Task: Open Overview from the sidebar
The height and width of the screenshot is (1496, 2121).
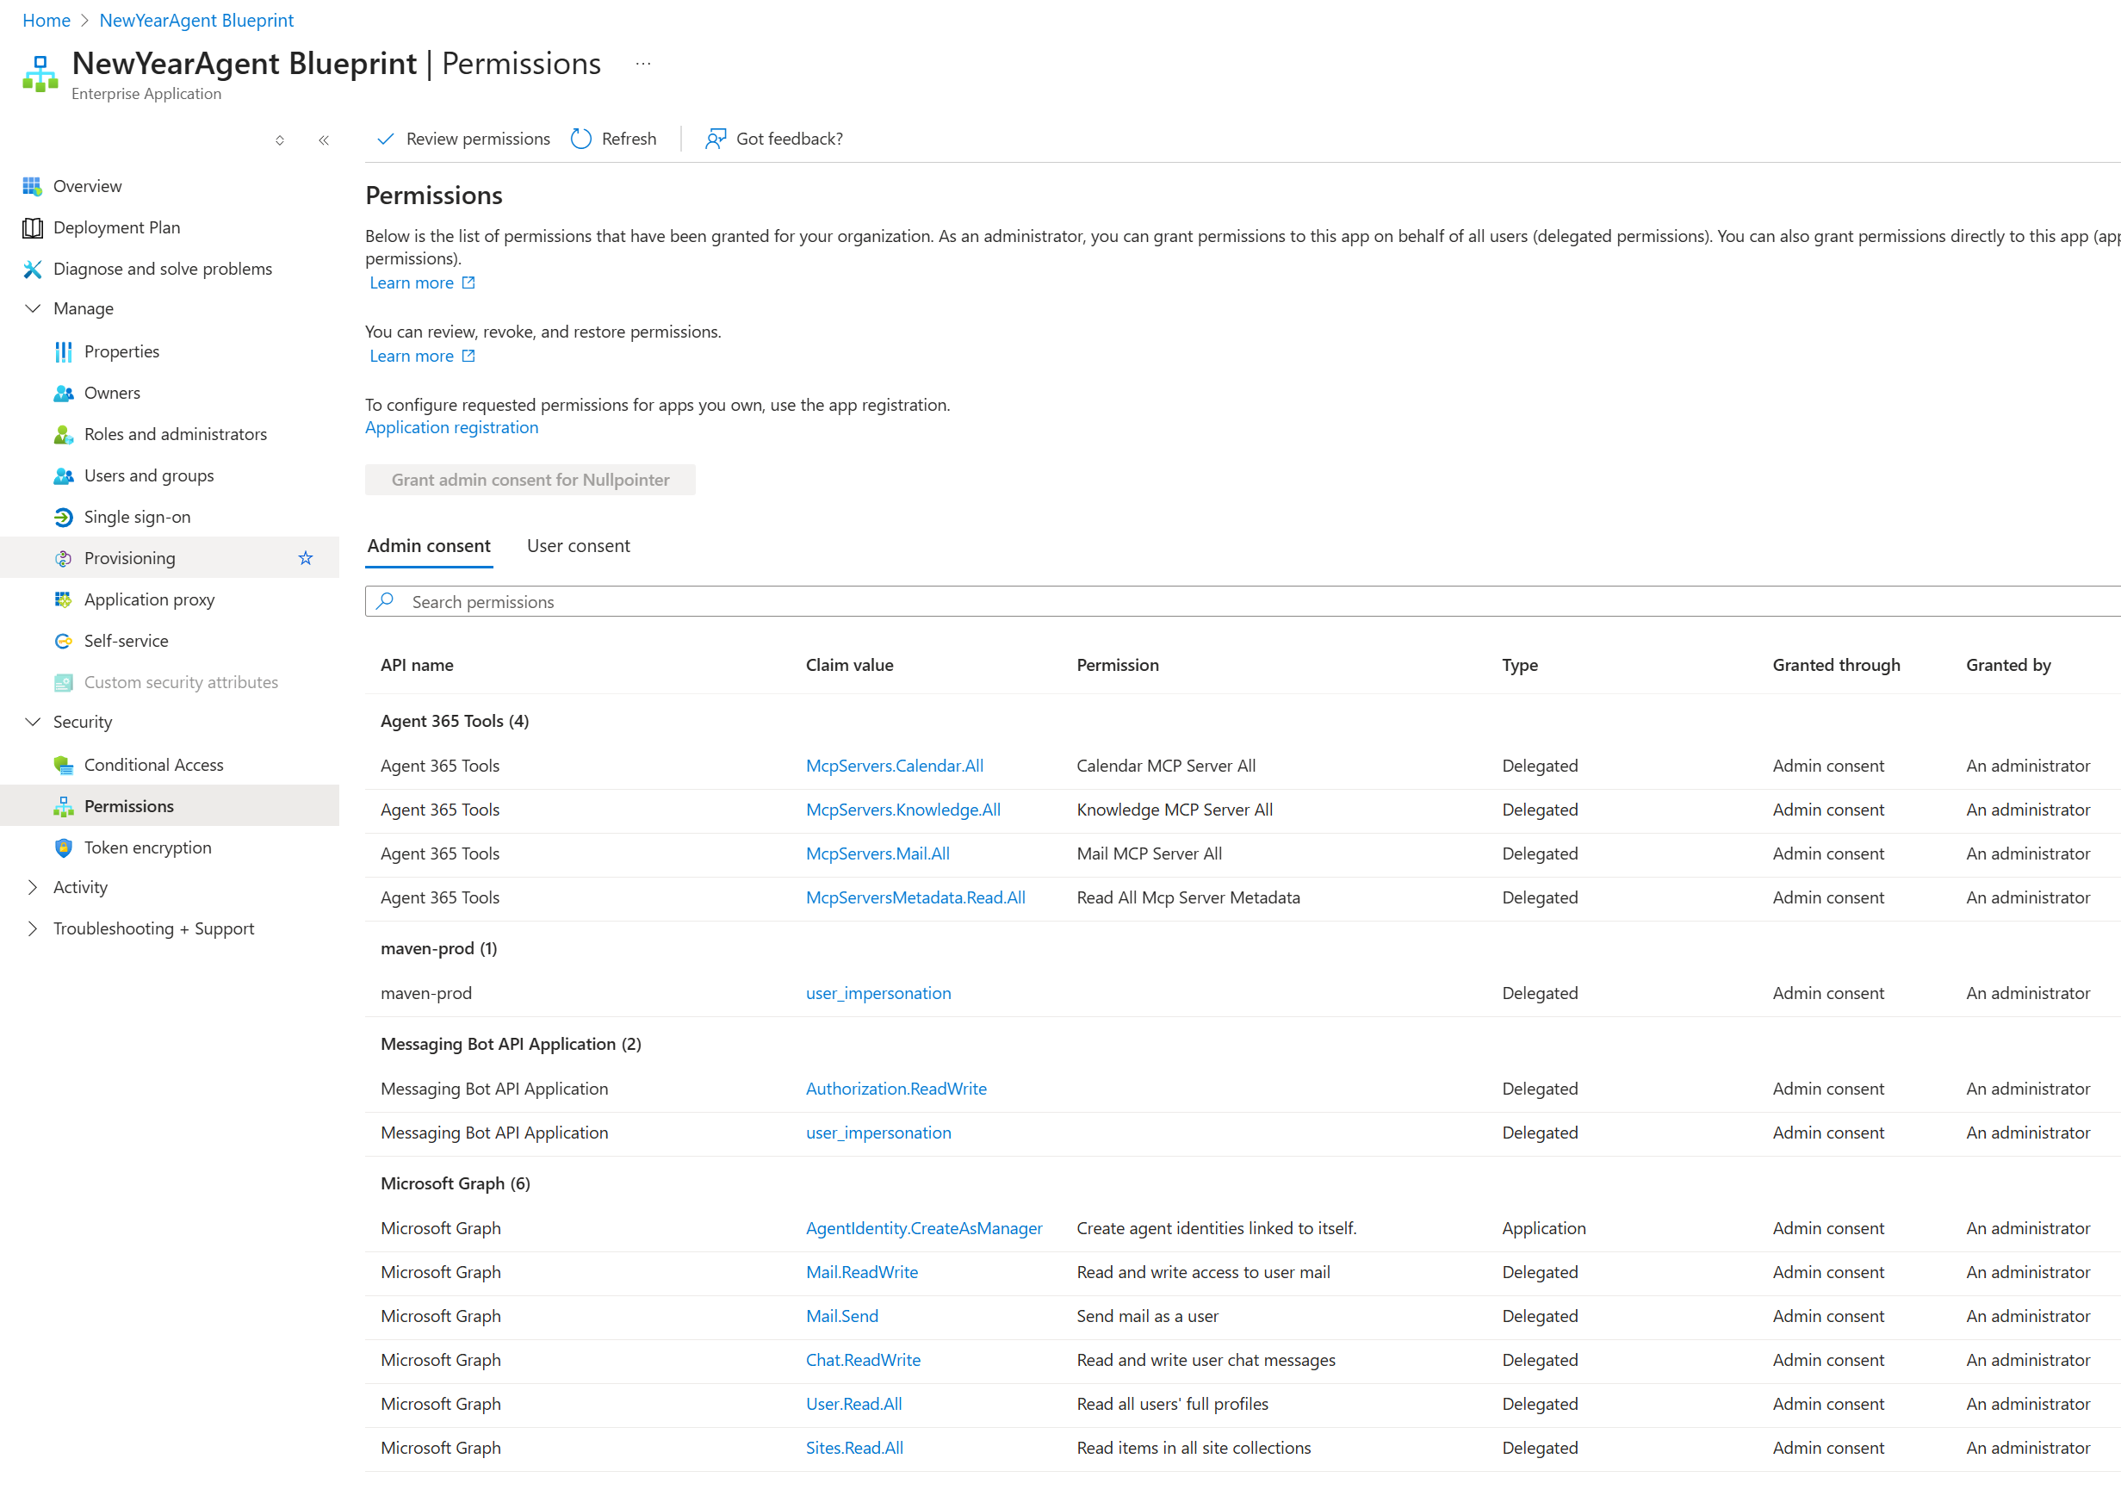Action: click(87, 186)
